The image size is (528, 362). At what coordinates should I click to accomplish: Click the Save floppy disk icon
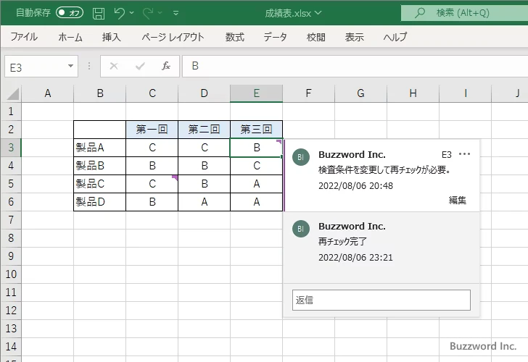(99, 13)
